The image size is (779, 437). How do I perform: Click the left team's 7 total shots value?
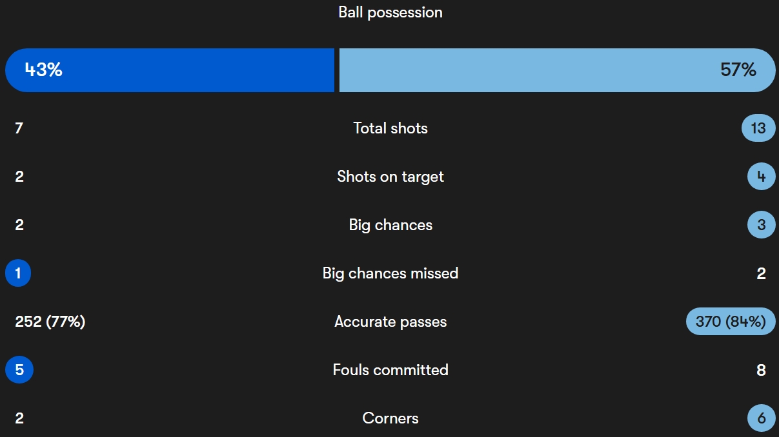point(19,128)
